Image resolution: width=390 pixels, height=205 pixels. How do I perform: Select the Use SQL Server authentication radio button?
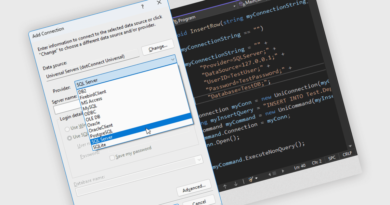(x=70, y=138)
